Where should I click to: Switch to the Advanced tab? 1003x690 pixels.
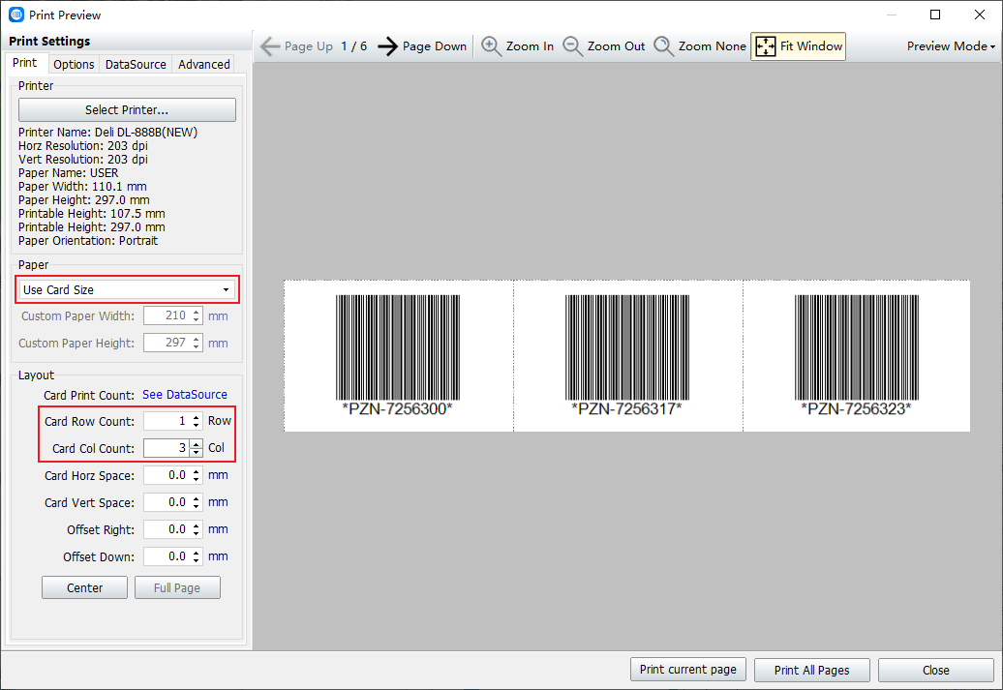coord(204,64)
